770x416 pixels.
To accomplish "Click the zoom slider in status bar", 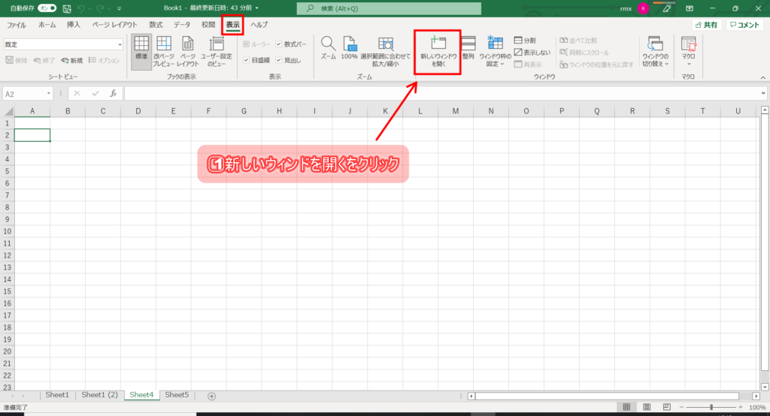I will click(711, 407).
